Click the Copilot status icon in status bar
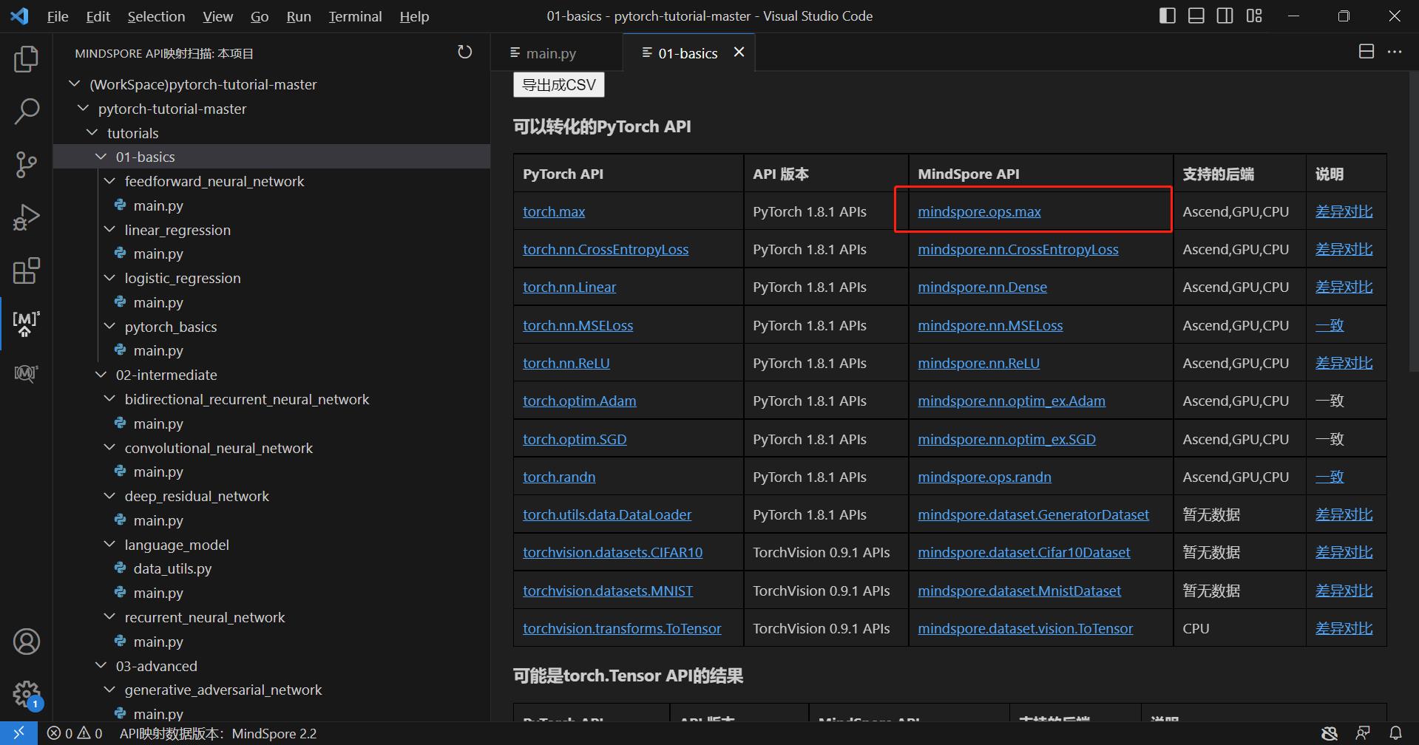Screen dimensions: 1419x745 (x=1330, y=733)
